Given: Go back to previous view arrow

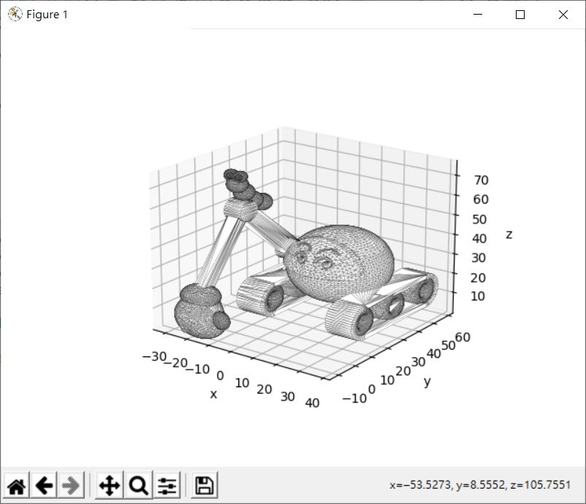Looking at the screenshot, I should point(44,485).
